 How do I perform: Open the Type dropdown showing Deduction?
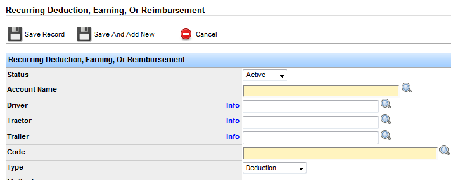click(x=274, y=168)
